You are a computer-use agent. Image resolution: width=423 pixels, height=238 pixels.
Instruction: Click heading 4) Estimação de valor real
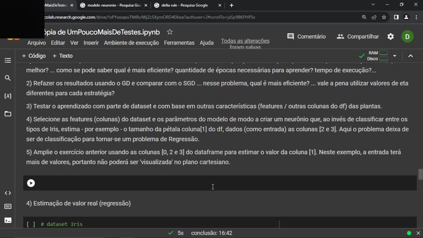coord(79,203)
